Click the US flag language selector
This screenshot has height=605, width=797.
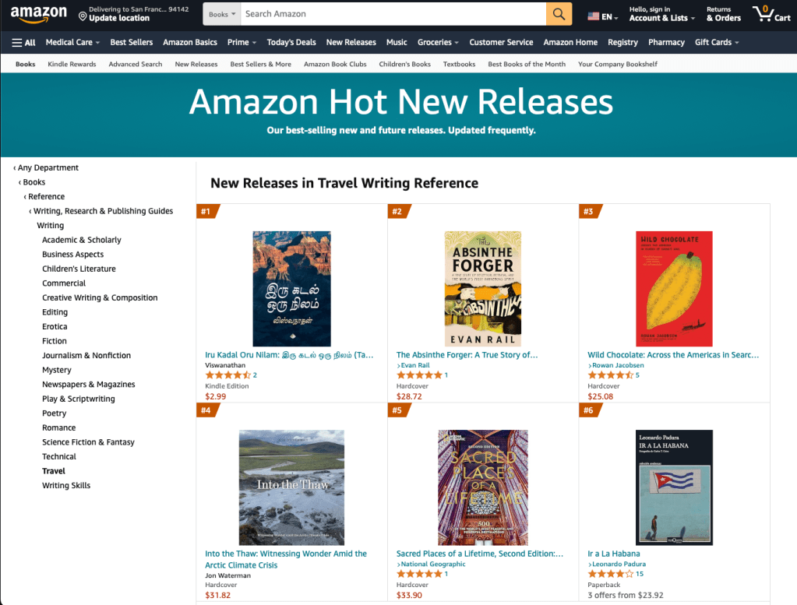602,16
